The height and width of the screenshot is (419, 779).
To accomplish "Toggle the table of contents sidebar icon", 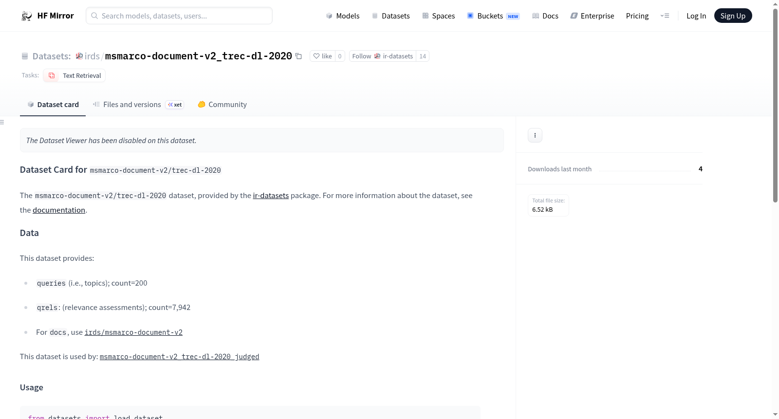I will pyautogui.click(x=2, y=122).
